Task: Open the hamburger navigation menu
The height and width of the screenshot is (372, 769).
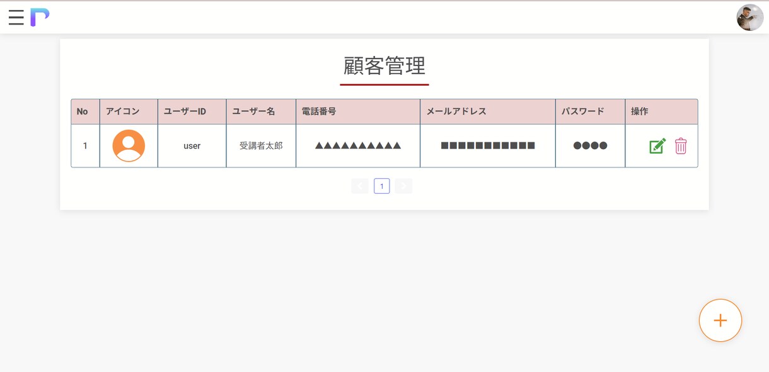Action: 16,18
